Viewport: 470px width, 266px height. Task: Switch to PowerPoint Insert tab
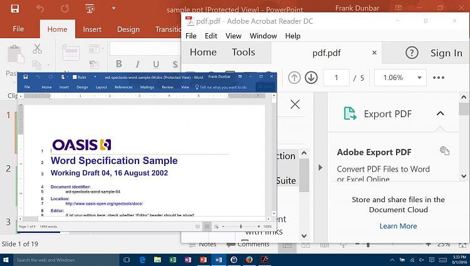point(92,29)
